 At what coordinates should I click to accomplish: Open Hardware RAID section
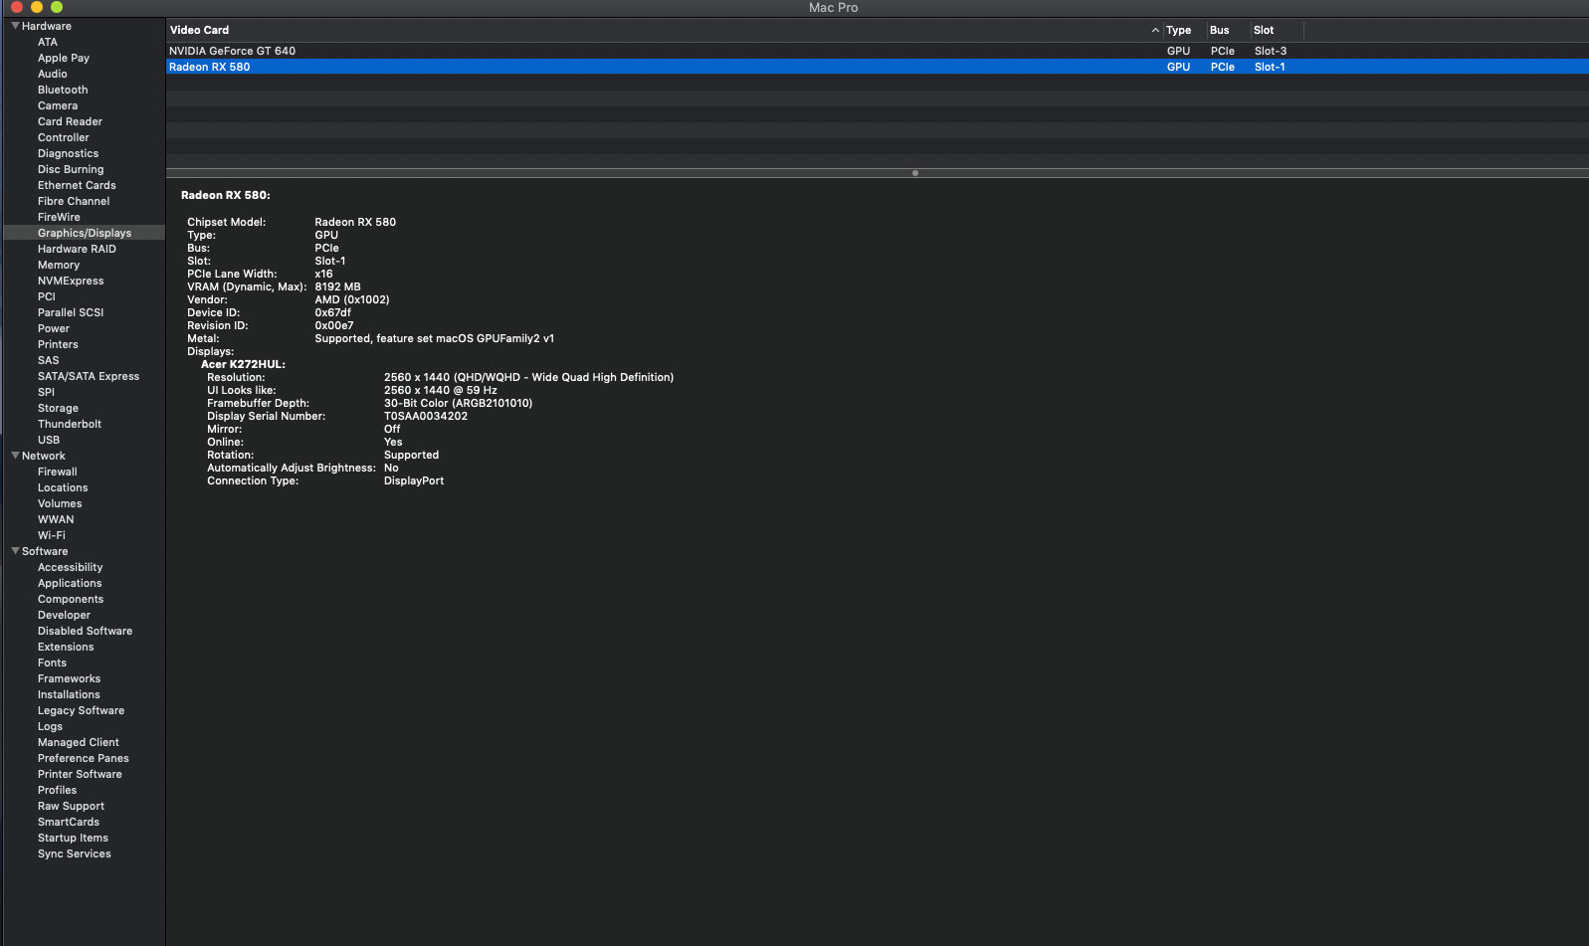[x=77, y=249]
